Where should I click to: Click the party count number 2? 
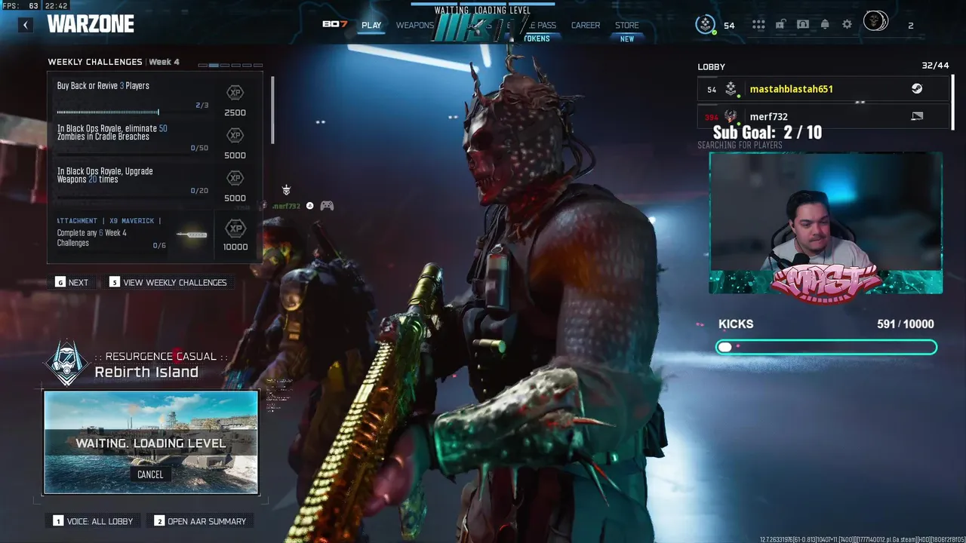910,26
